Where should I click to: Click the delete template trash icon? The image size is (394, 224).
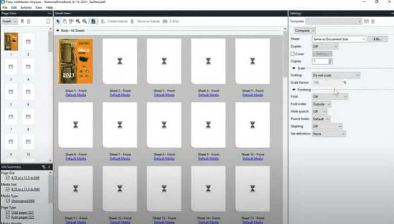(x=372, y=22)
